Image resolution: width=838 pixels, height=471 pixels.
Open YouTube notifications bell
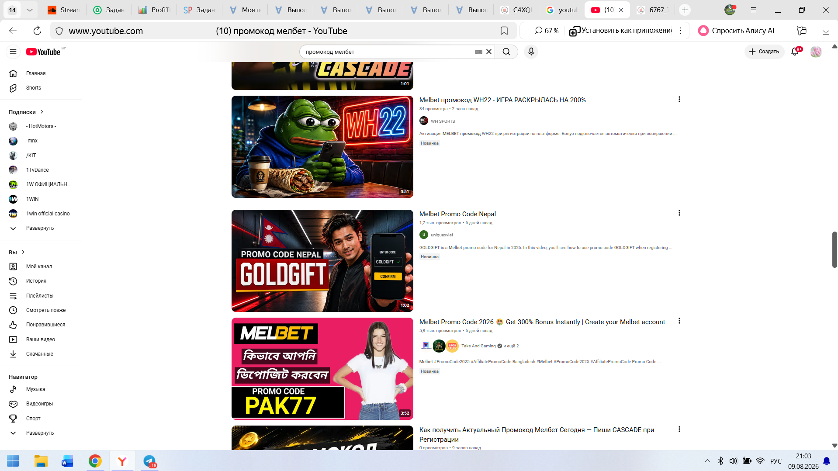pos(795,52)
